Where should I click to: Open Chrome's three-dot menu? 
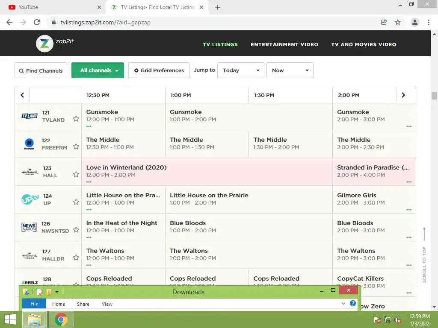click(x=429, y=22)
